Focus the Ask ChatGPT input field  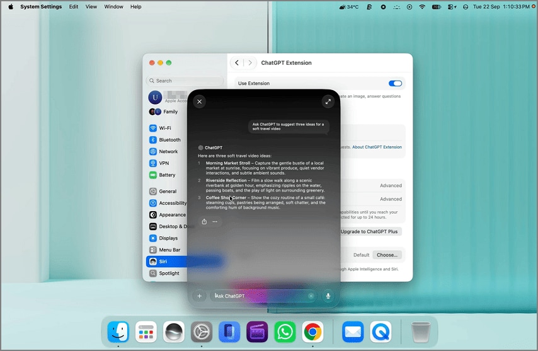[x=263, y=296]
